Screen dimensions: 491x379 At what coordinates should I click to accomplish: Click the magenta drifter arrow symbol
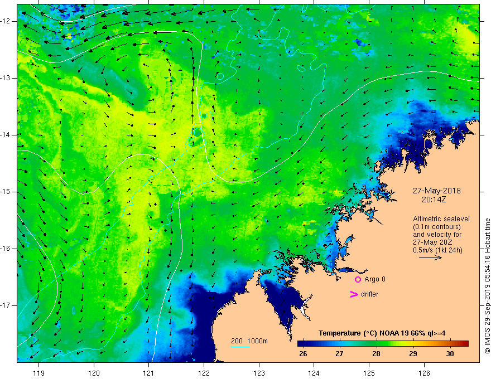point(354,294)
